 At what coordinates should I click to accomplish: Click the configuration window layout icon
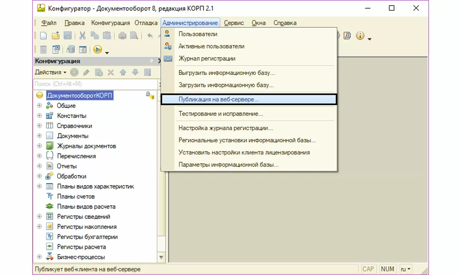(x=83, y=49)
